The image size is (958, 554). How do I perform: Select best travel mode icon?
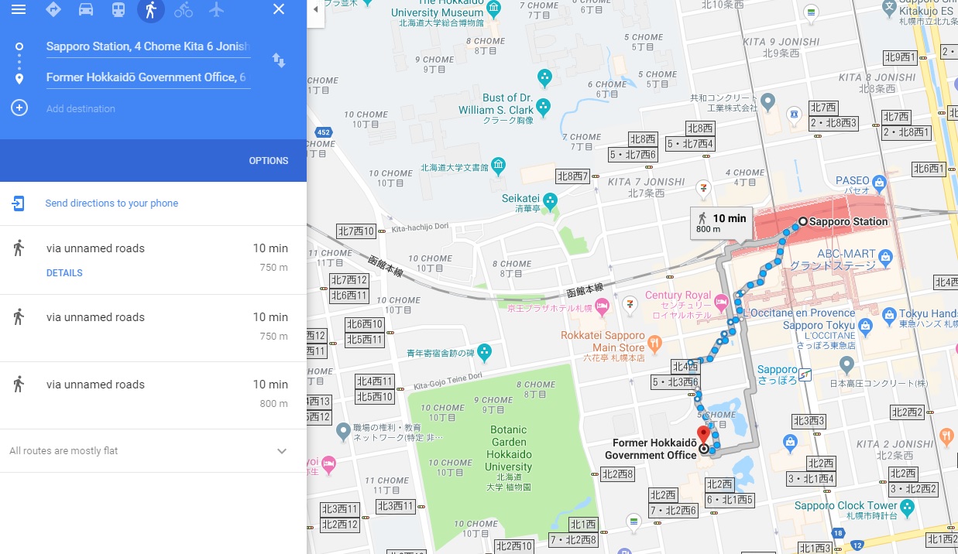(x=53, y=9)
